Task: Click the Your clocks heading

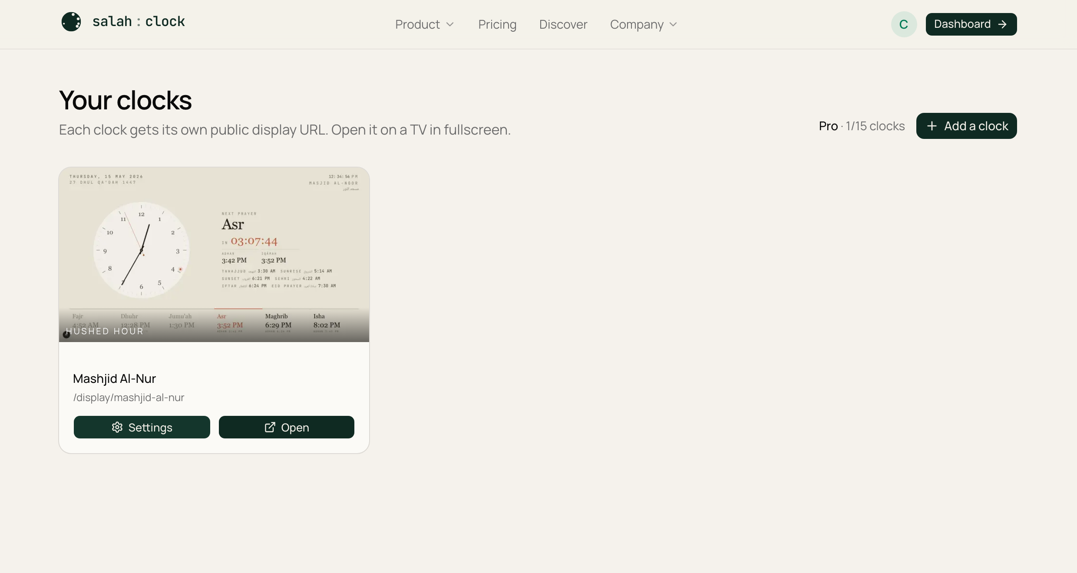Action: click(x=125, y=100)
